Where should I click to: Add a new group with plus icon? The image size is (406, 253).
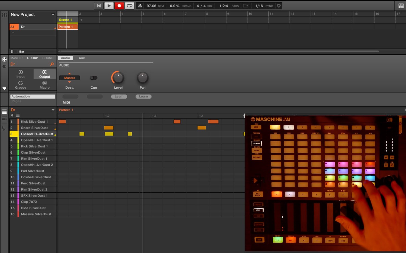[x=13, y=33]
